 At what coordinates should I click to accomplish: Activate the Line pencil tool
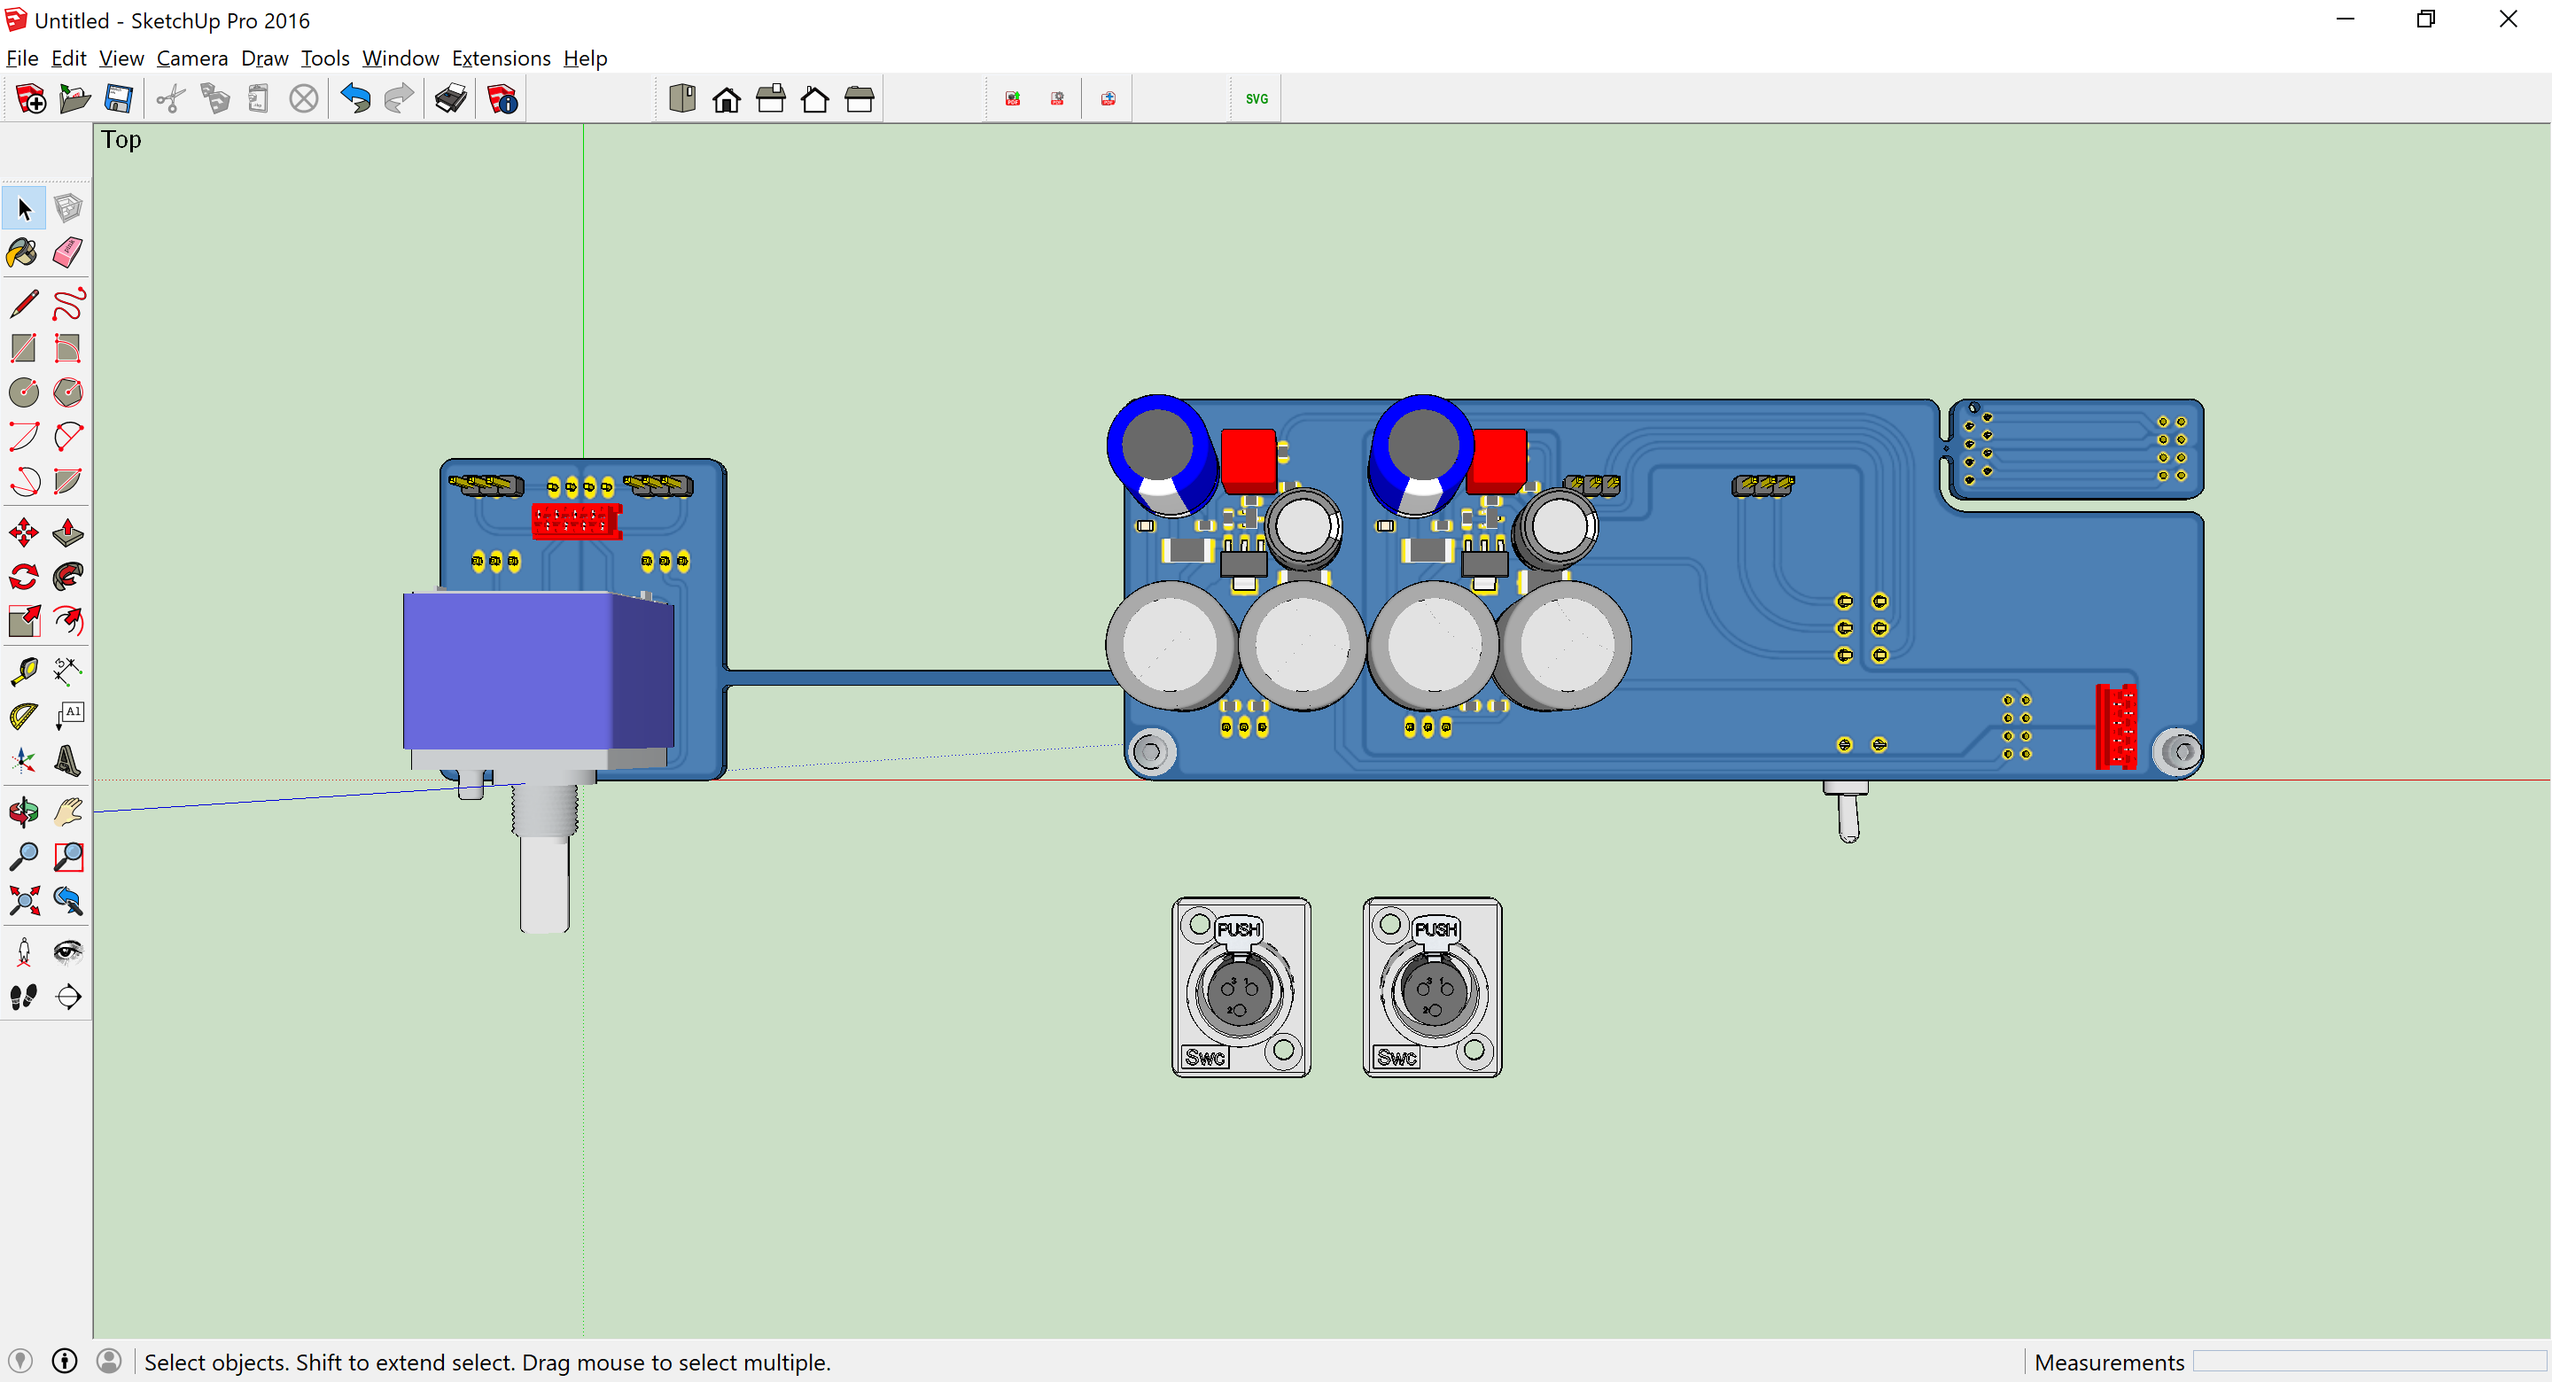pos(24,304)
